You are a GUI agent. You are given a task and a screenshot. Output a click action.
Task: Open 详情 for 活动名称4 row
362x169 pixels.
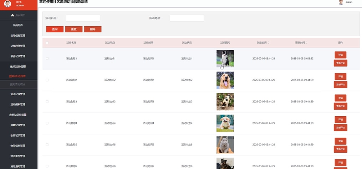click(x=340, y=120)
